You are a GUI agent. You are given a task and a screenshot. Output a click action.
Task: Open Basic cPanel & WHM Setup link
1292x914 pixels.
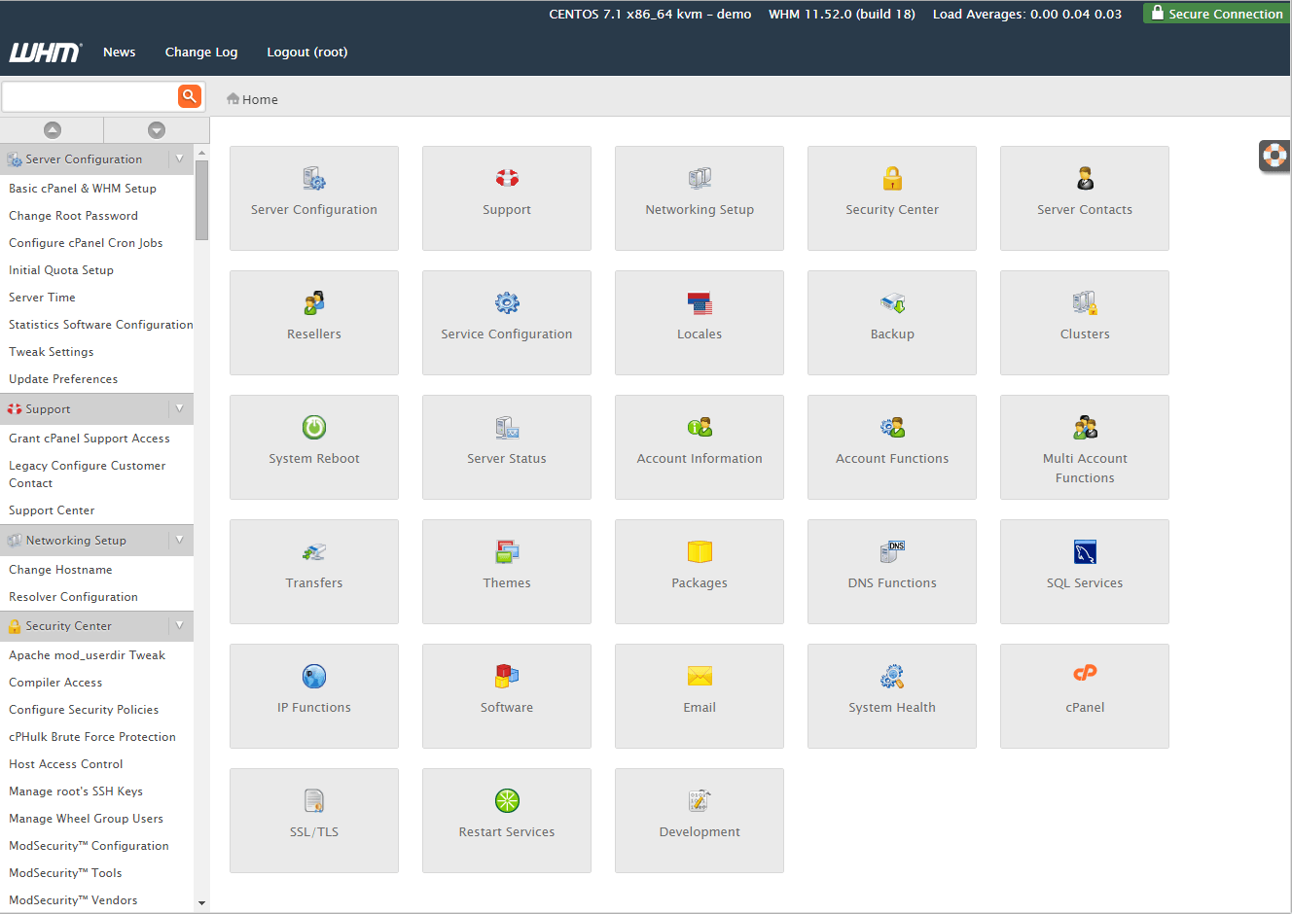(83, 189)
